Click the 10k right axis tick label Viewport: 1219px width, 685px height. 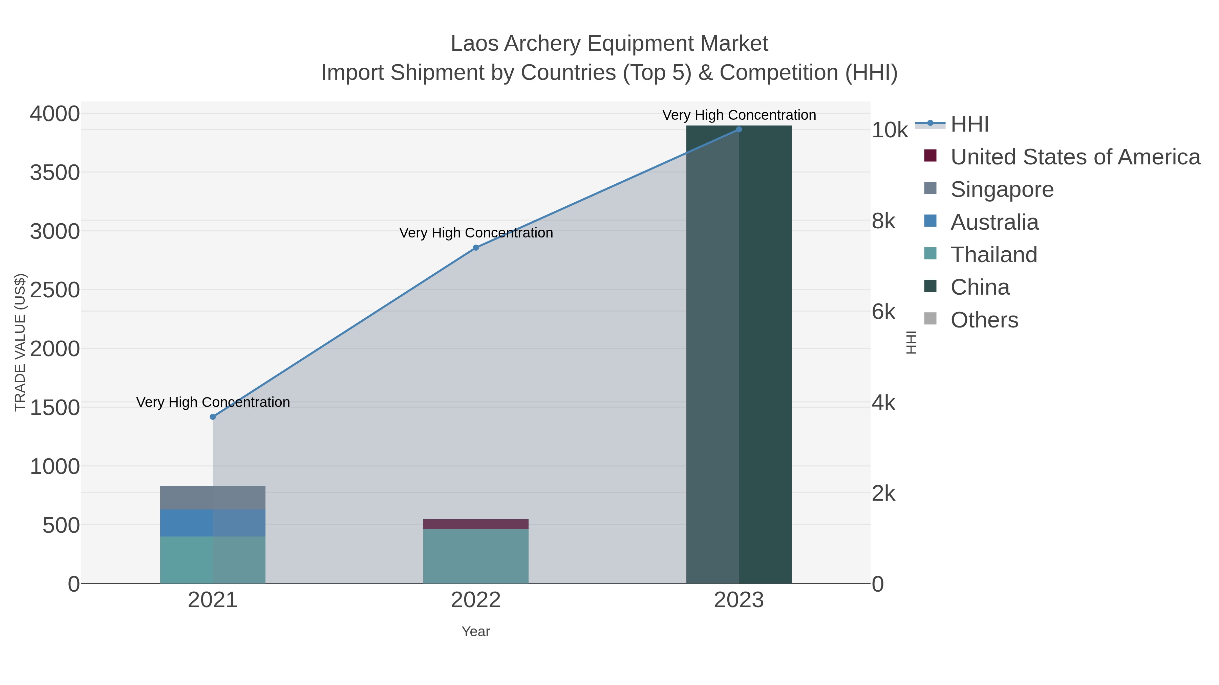point(890,130)
